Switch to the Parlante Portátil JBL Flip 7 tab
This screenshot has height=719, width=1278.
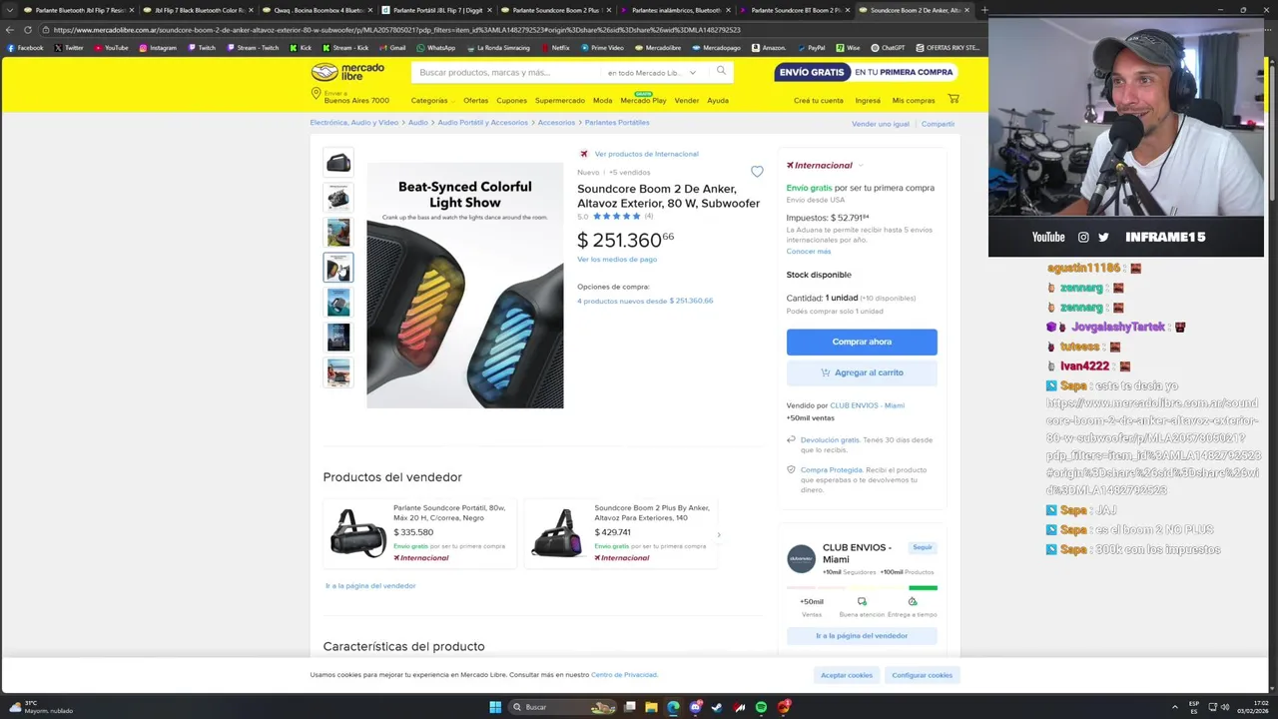click(437, 10)
